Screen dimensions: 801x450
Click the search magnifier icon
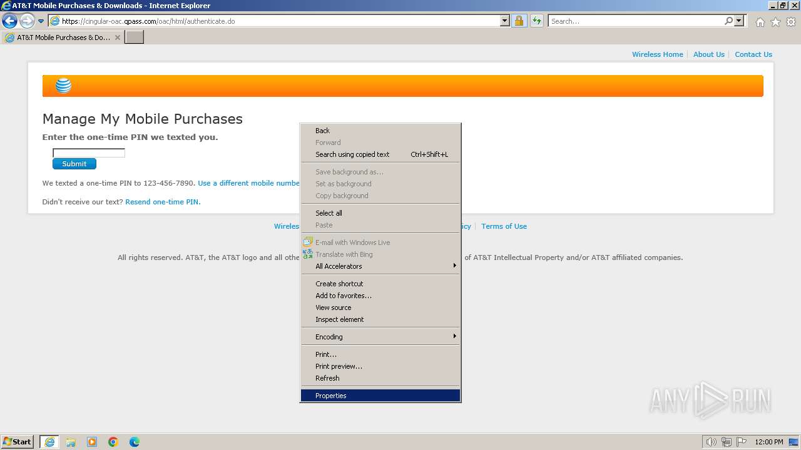(728, 21)
